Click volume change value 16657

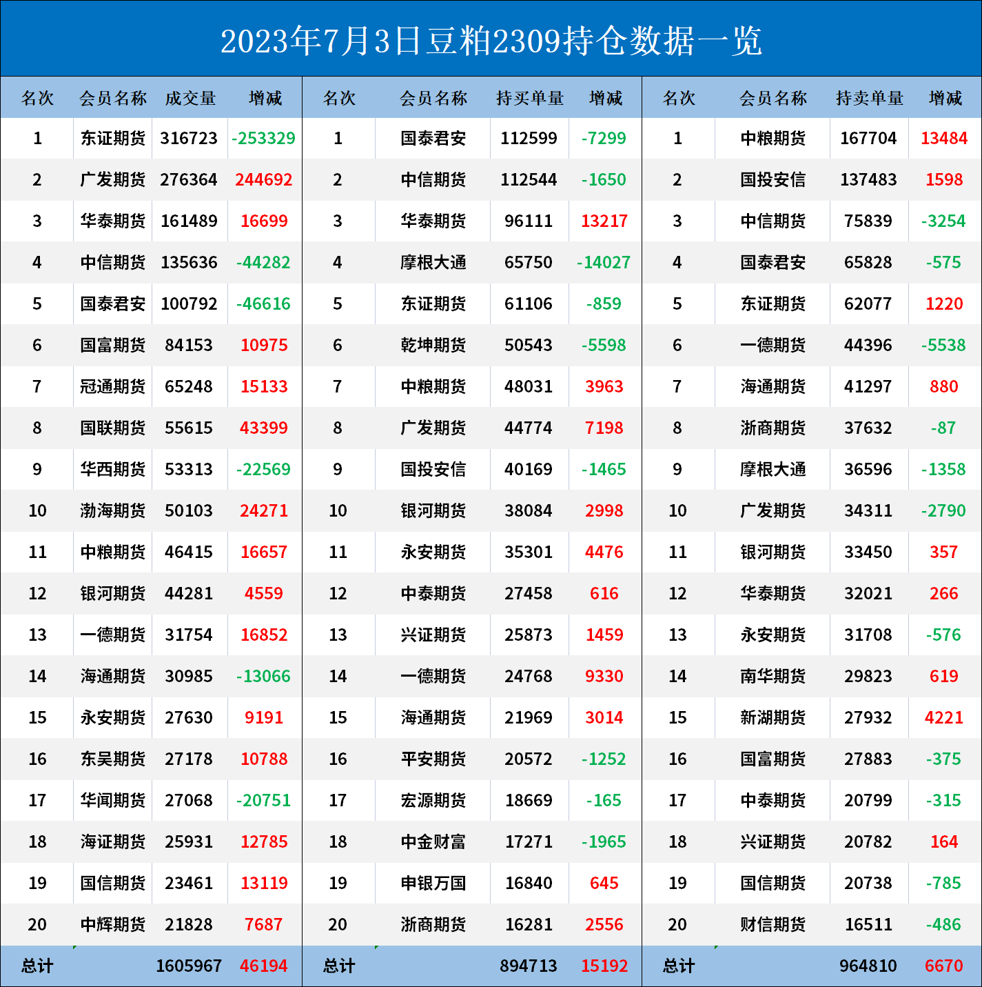tap(264, 552)
